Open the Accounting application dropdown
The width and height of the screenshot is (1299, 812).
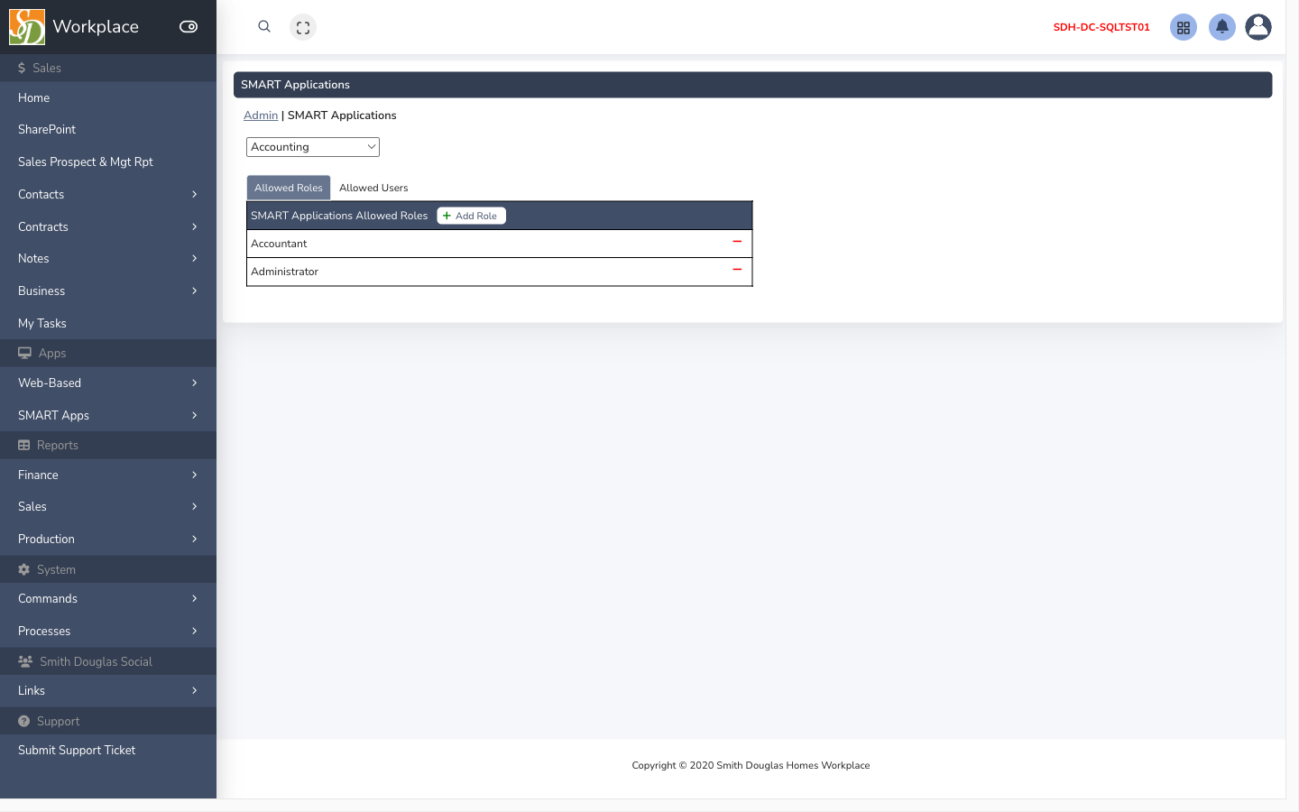point(313,147)
